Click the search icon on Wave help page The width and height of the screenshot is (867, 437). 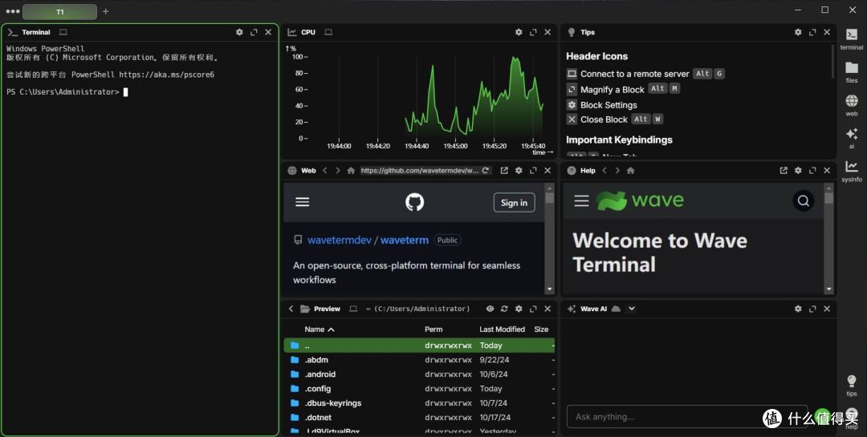coord(804,201)
